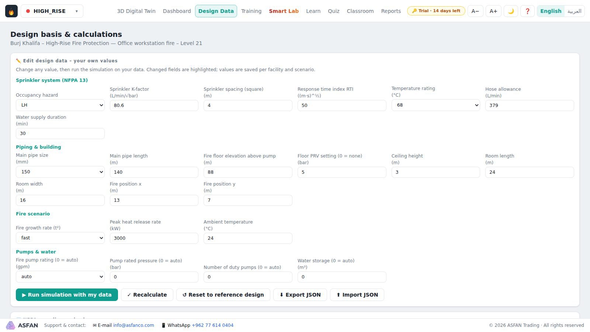Click 'Fire scenario' section heading
Screen dimensions: 590x332
tap(33, 214)
